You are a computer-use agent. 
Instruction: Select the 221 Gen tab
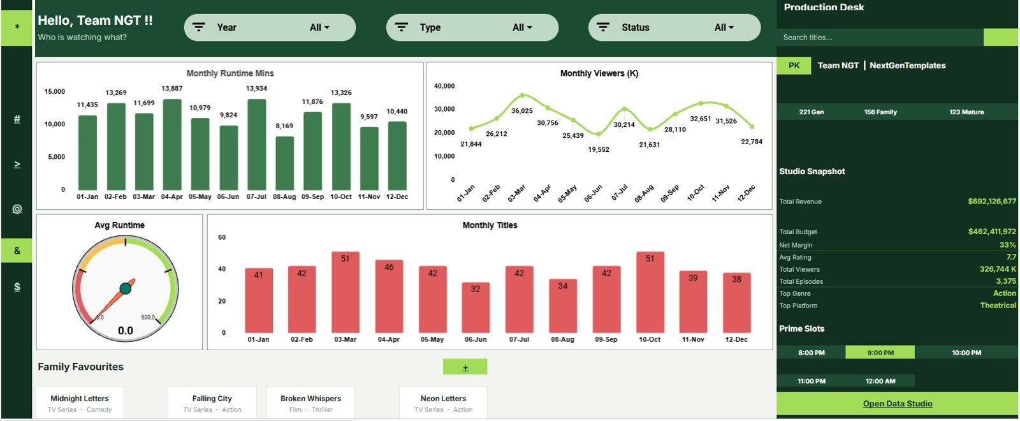811,112
